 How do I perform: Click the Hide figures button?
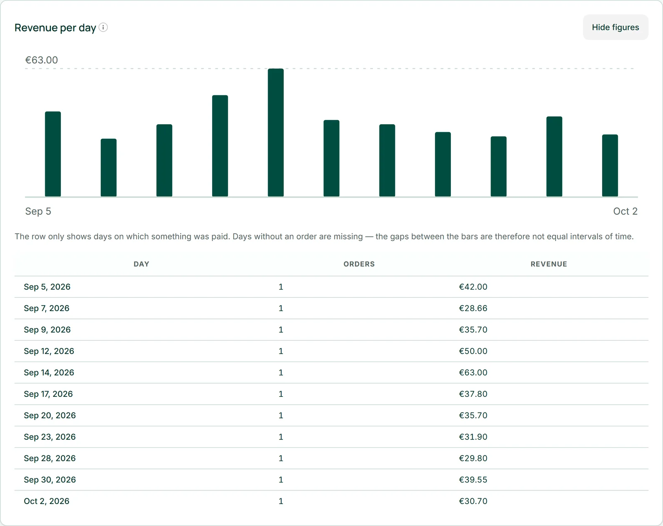tap(615, 27)
